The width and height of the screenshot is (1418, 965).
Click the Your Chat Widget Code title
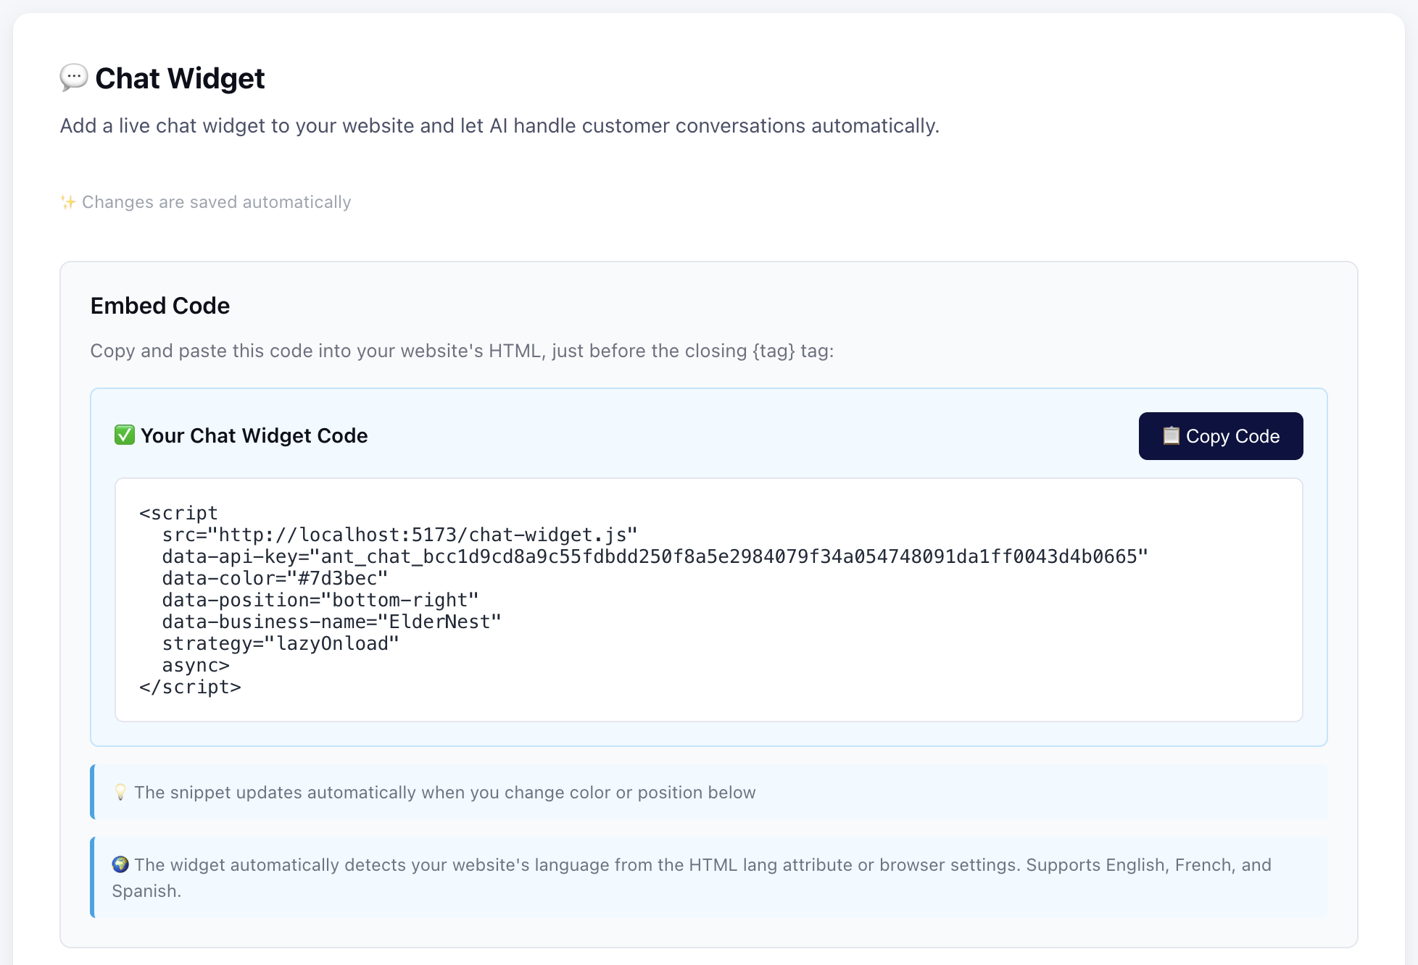[254, 435]
